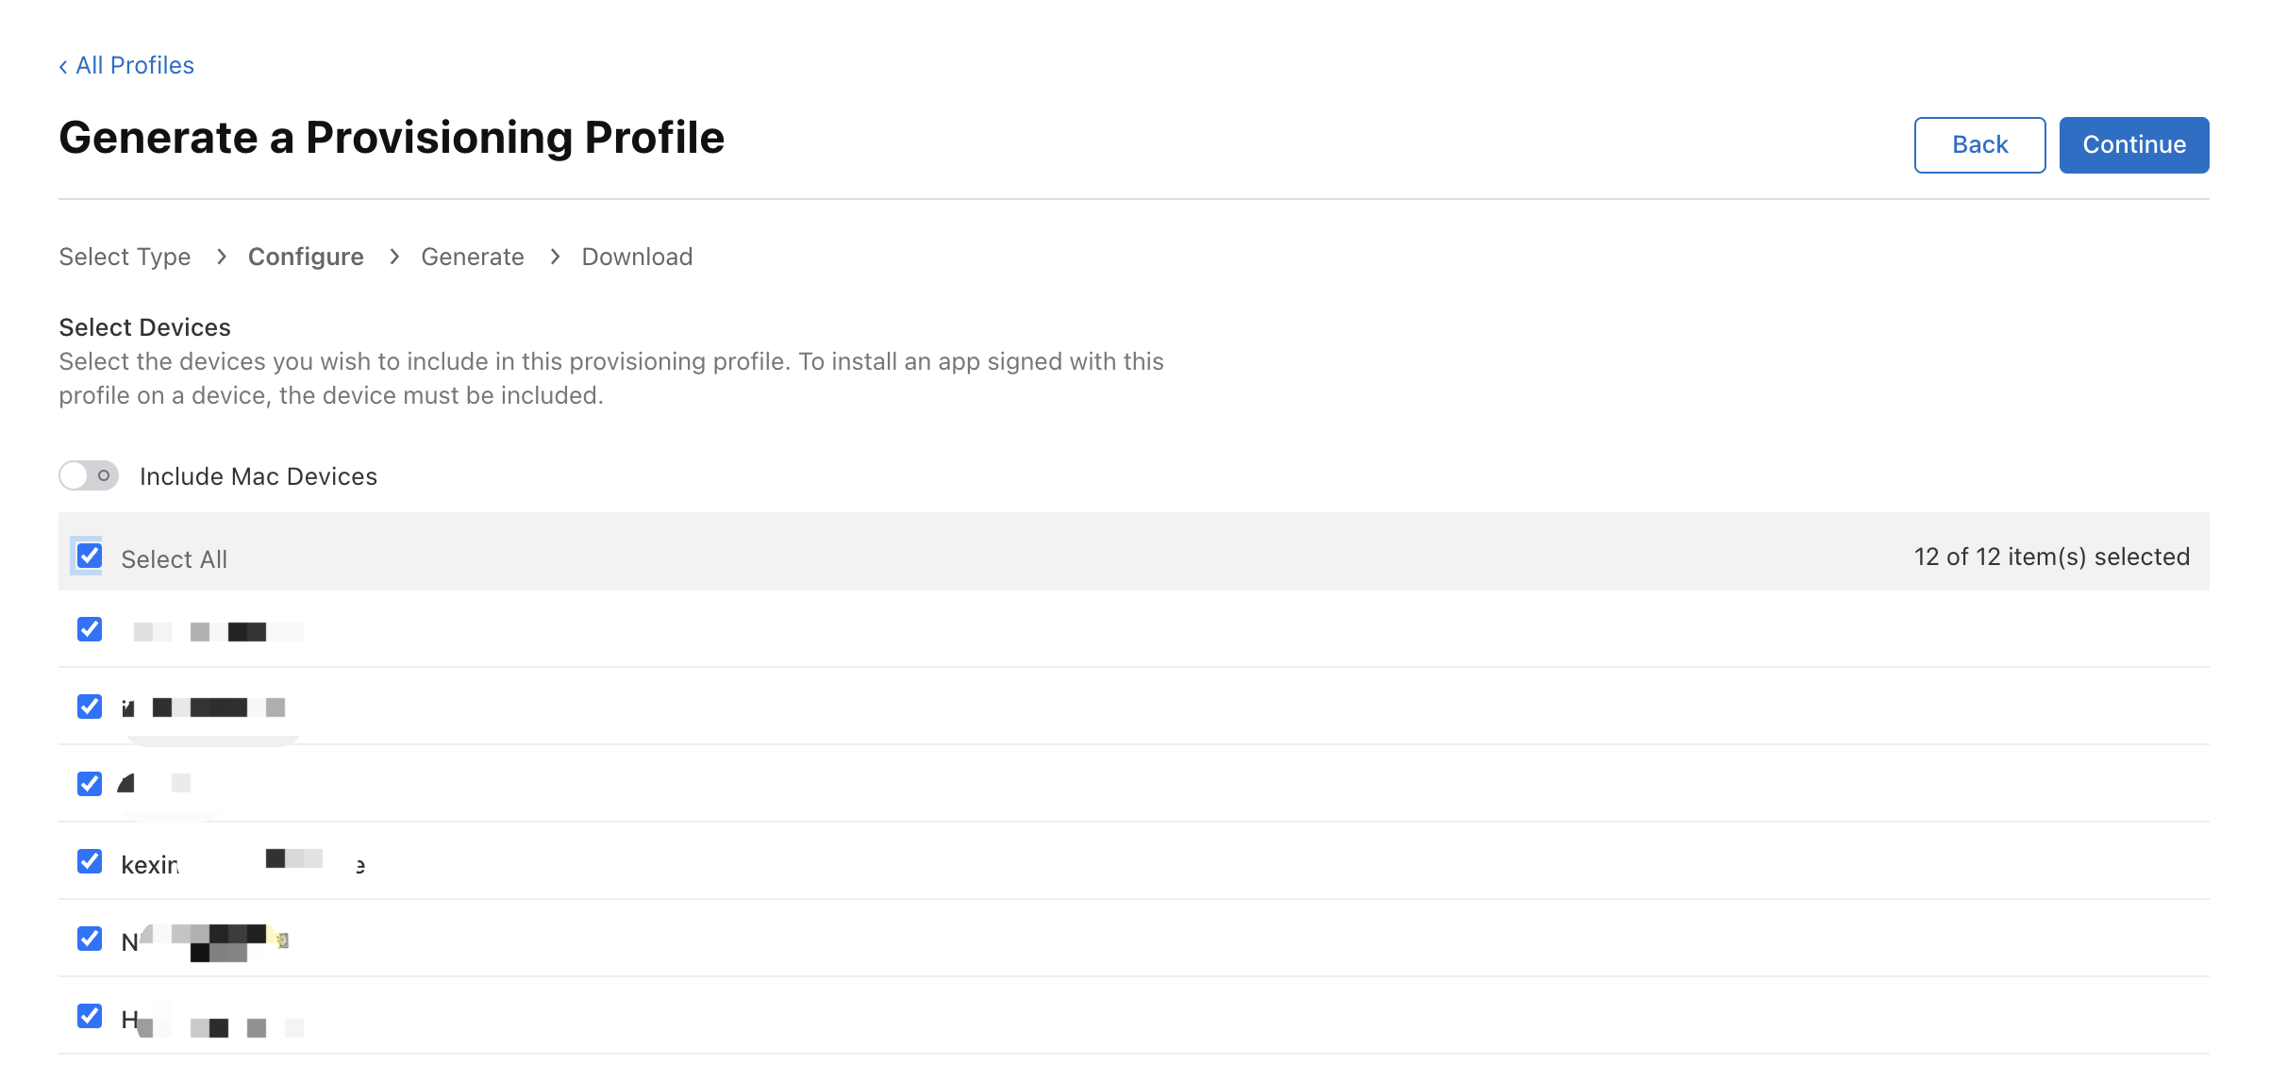
Task: Uncheck the third device row checkbox
Action: coord(90,784)
